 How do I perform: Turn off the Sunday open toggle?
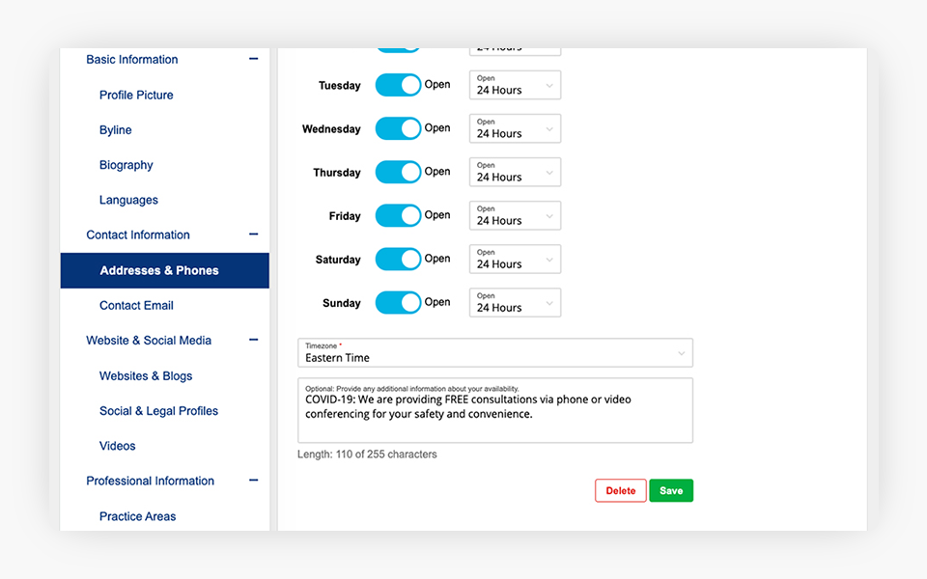398,302
